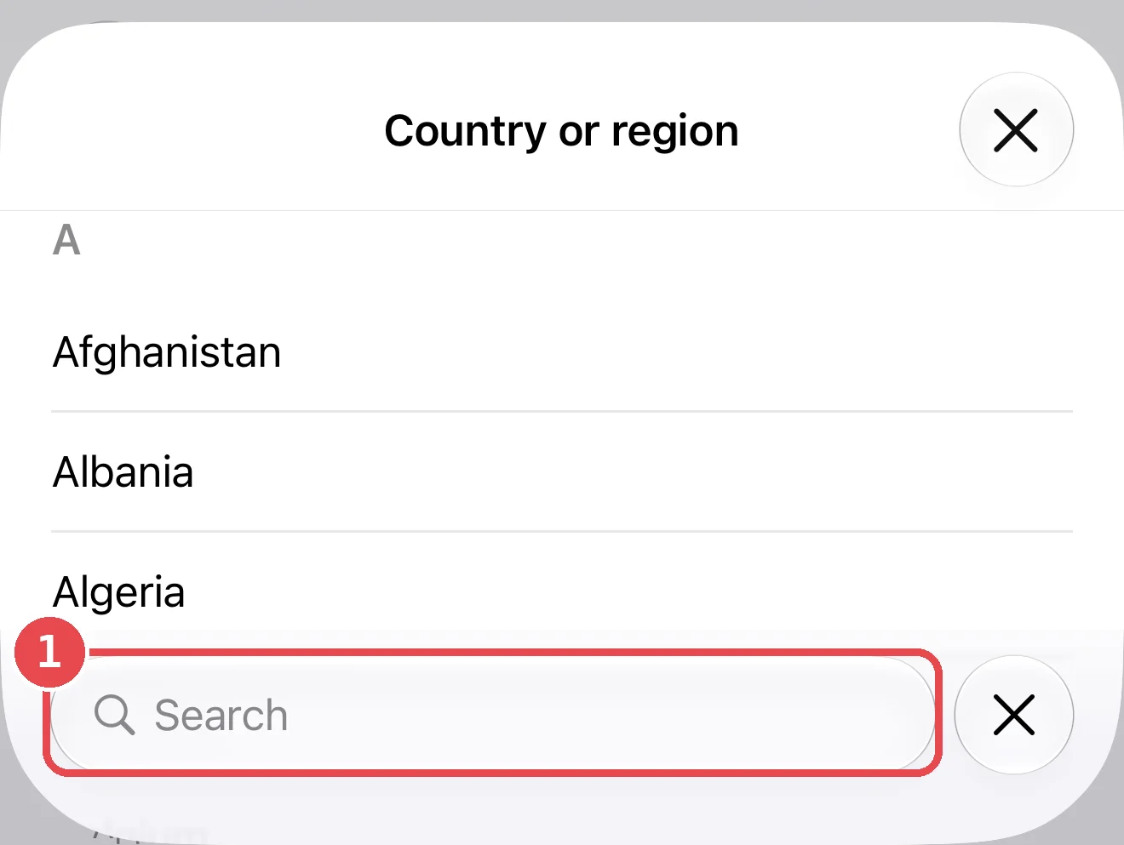
Task: Click the letter A section header
Action: (x=66, y=240)
